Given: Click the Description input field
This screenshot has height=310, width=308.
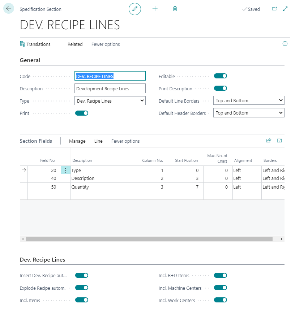Looking at the screenshot, I should tap(110, 89).
